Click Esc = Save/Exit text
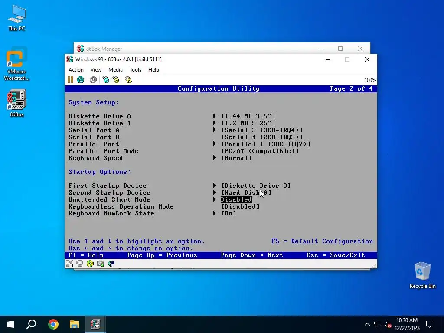This screenshot has width=444, height=333. coord(336,255)
